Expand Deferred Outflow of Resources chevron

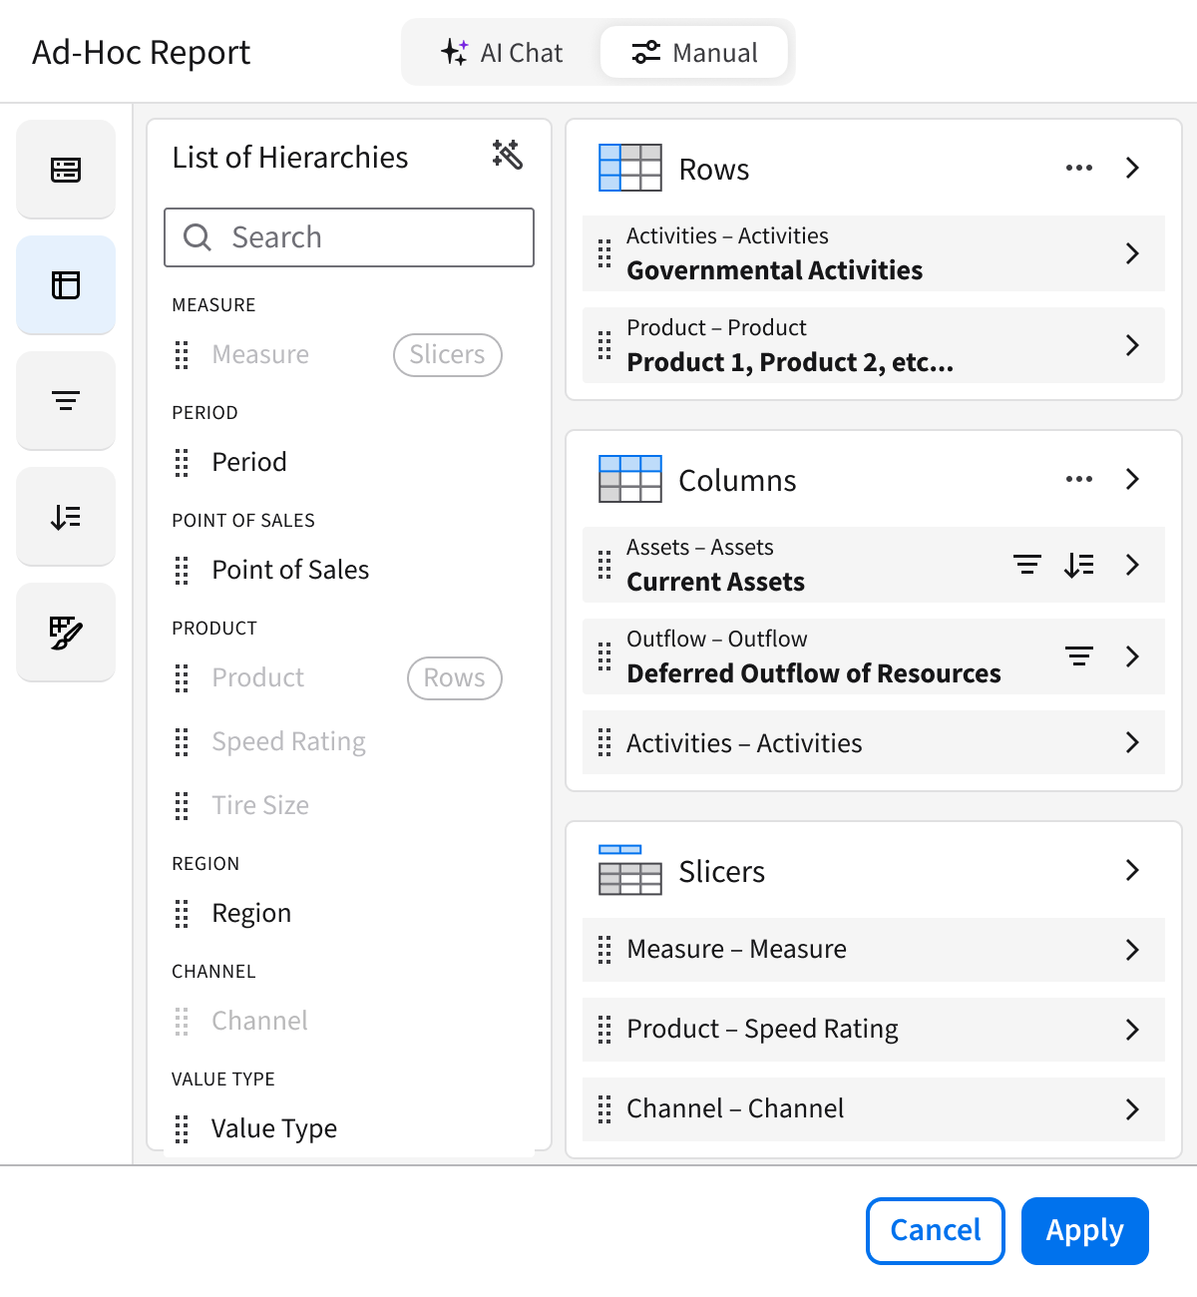pos(1132,656)
